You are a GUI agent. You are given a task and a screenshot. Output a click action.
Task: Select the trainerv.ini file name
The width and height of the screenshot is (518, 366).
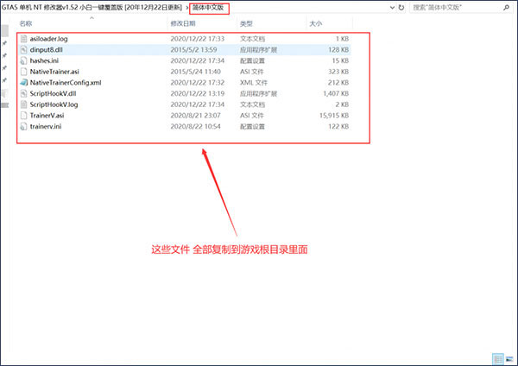46,126
